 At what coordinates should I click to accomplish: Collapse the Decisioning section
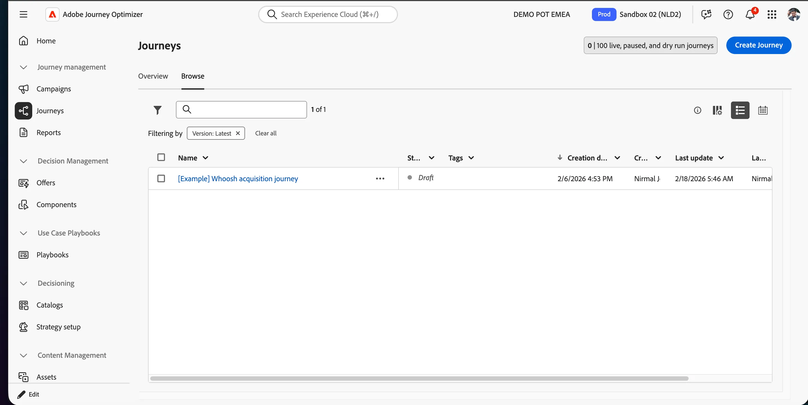tap(23, 283)
